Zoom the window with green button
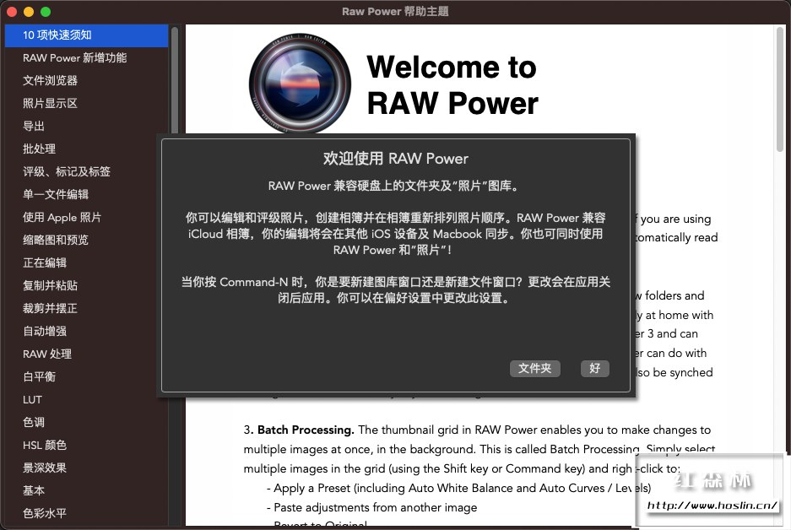791x530 pixels. point(46,11)
